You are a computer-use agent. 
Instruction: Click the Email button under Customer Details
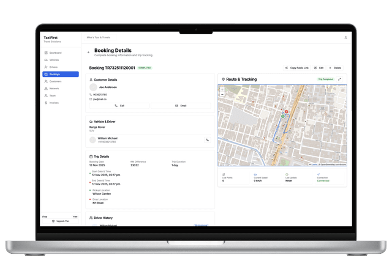181,106
